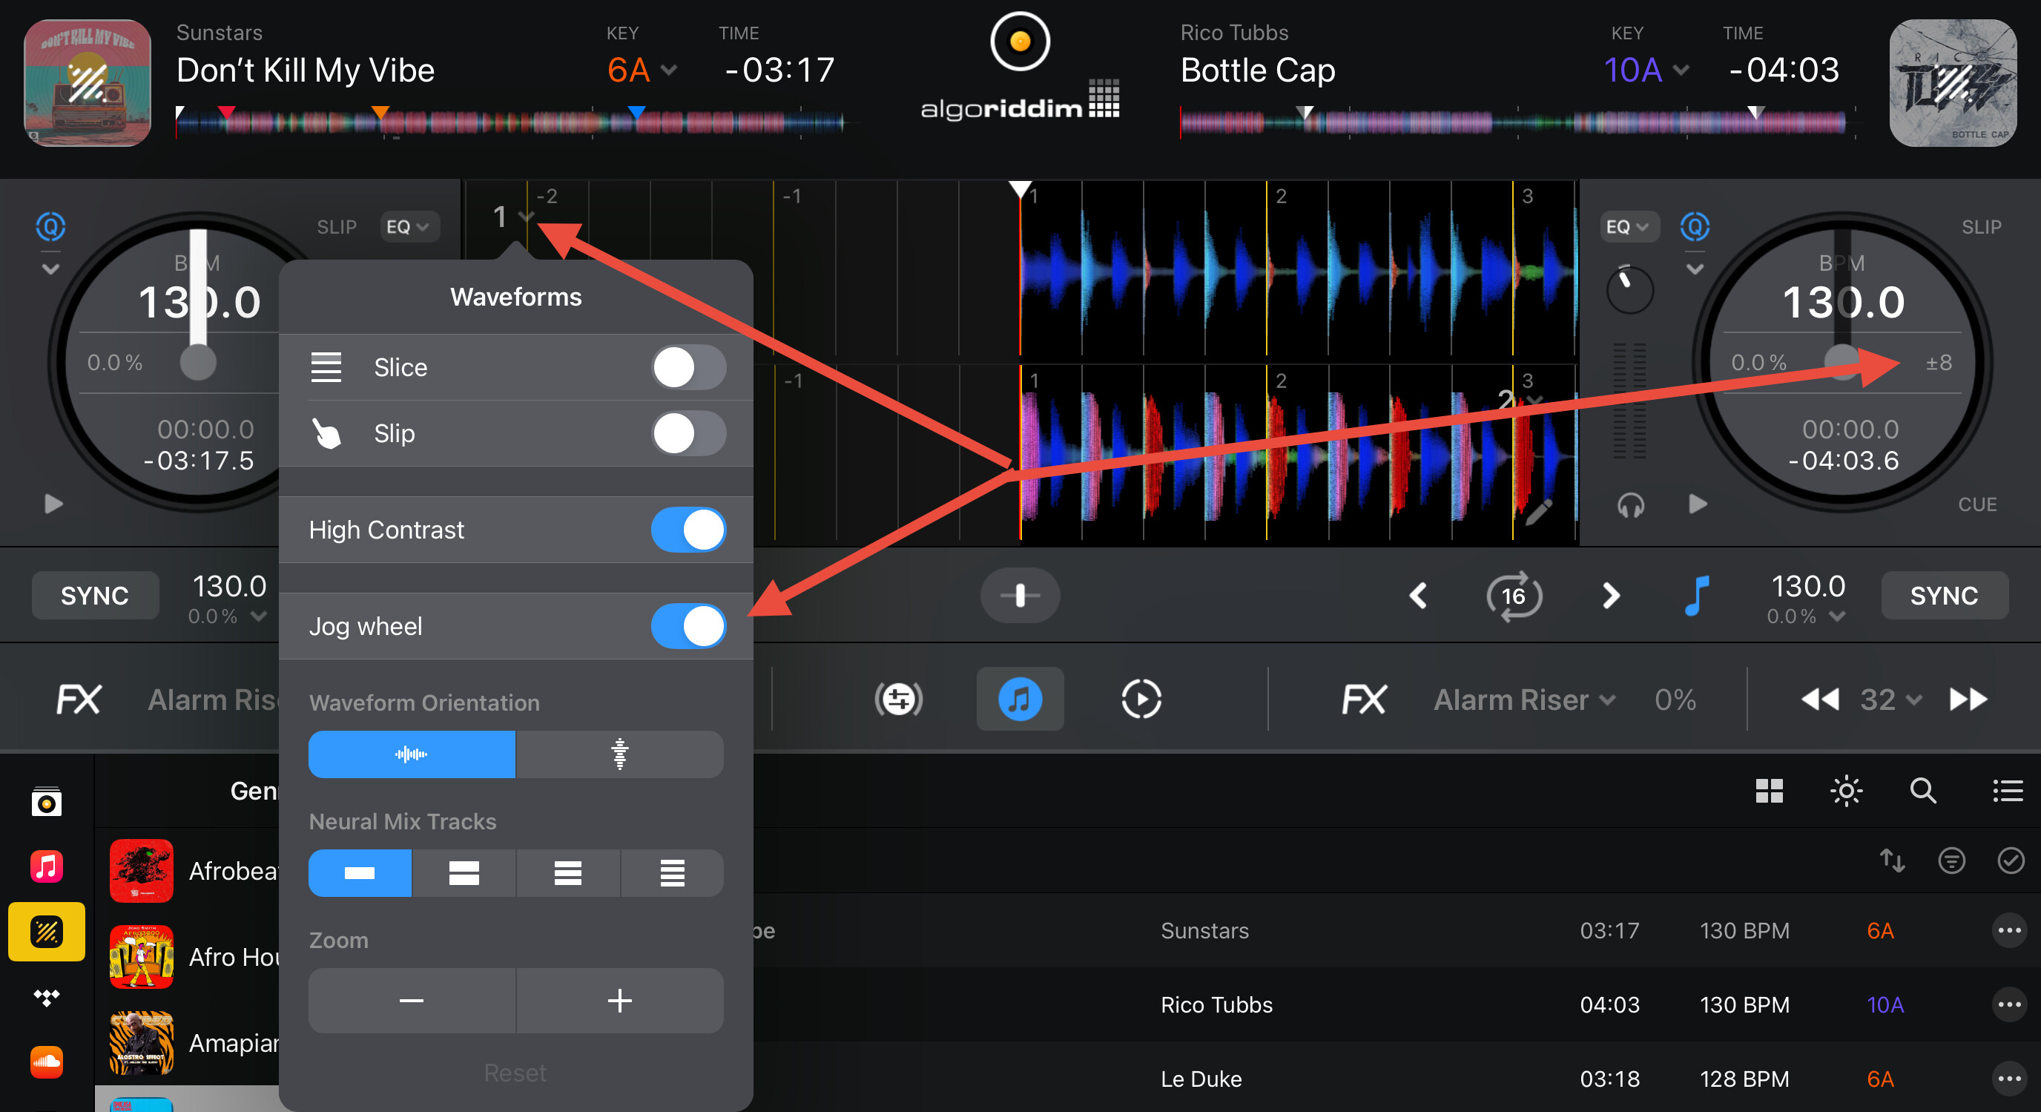
Task: Choose two Neural Mix tracks layout
Action: click(464, 873)
